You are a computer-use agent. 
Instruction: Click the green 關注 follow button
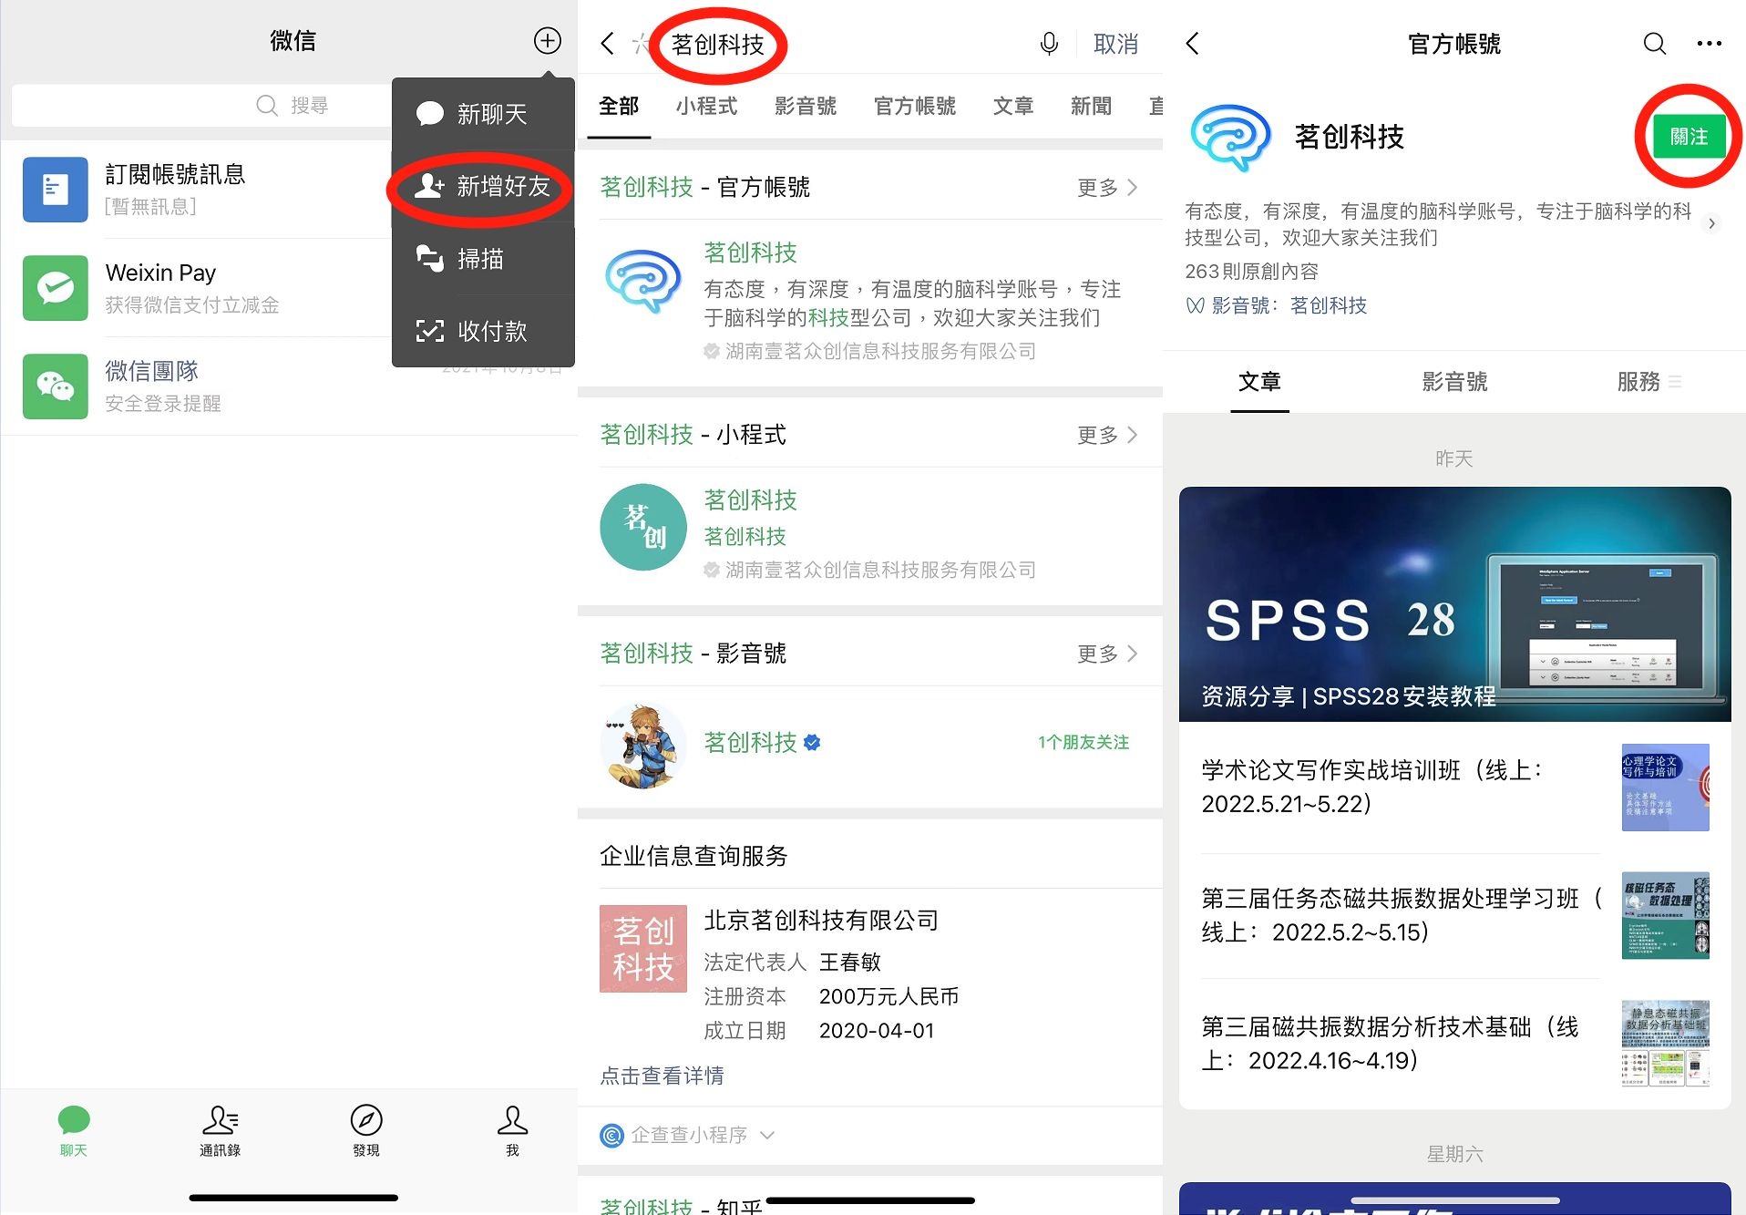click(x=1689, y=137)
